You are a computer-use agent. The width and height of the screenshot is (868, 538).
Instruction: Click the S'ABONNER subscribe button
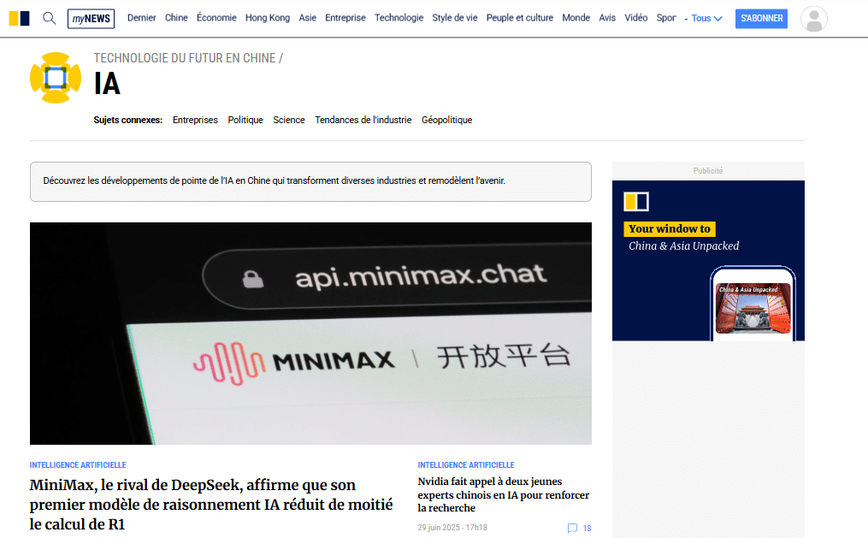pyautogui.click(x=761, y=18)
